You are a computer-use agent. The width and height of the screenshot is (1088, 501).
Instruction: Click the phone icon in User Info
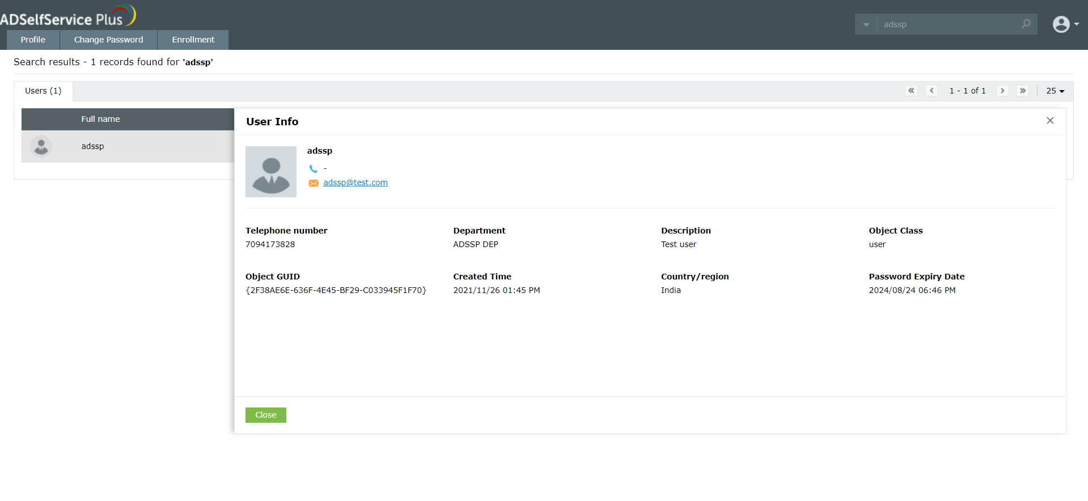pos(313,168)
